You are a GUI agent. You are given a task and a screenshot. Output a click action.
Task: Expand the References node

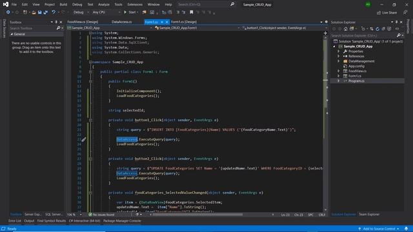[x=339, y=56]
